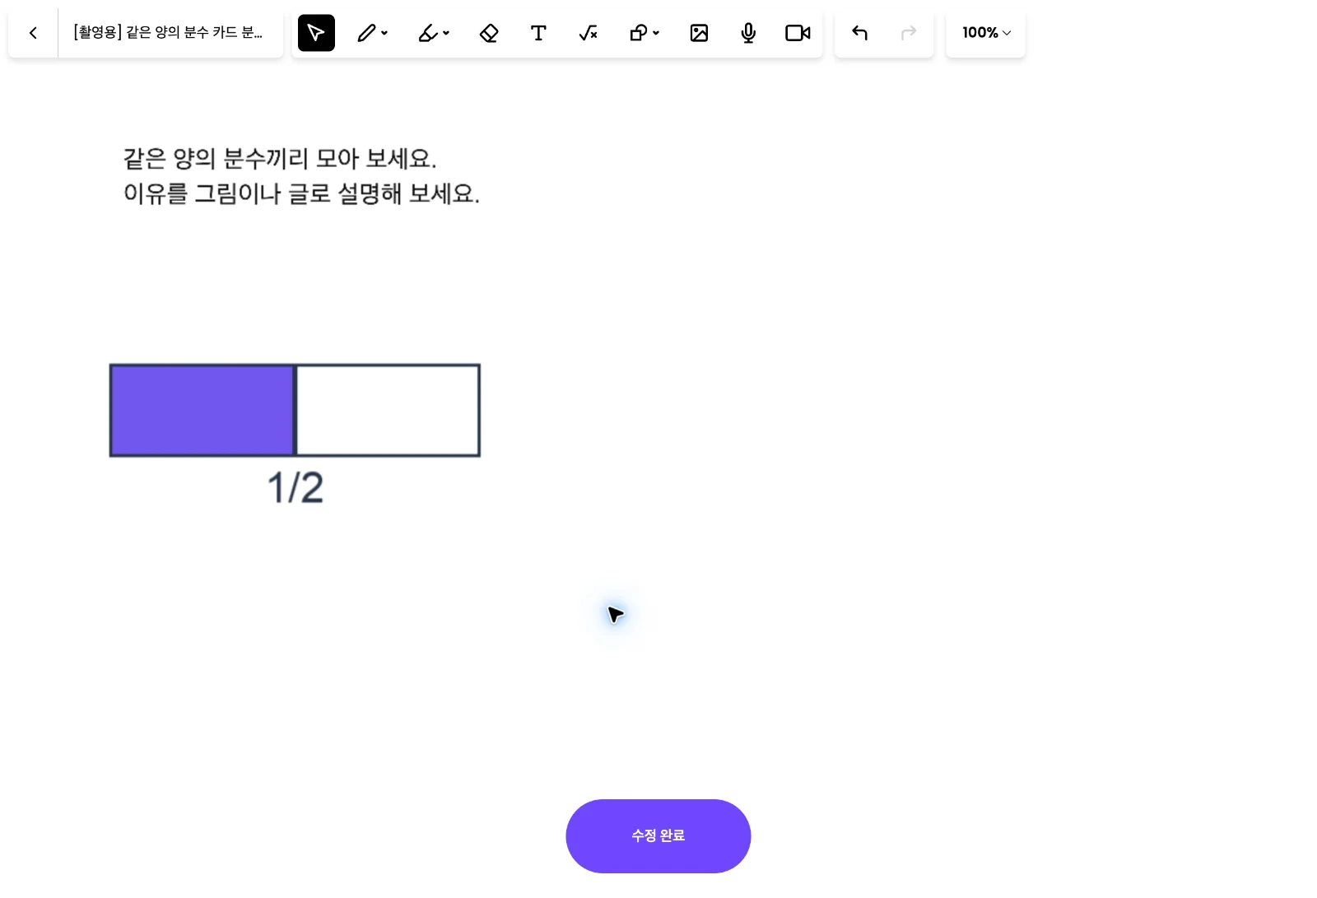This screenshot has width=1317, height=898.
Task: Select the document title text field
Action: click(169, 33)
